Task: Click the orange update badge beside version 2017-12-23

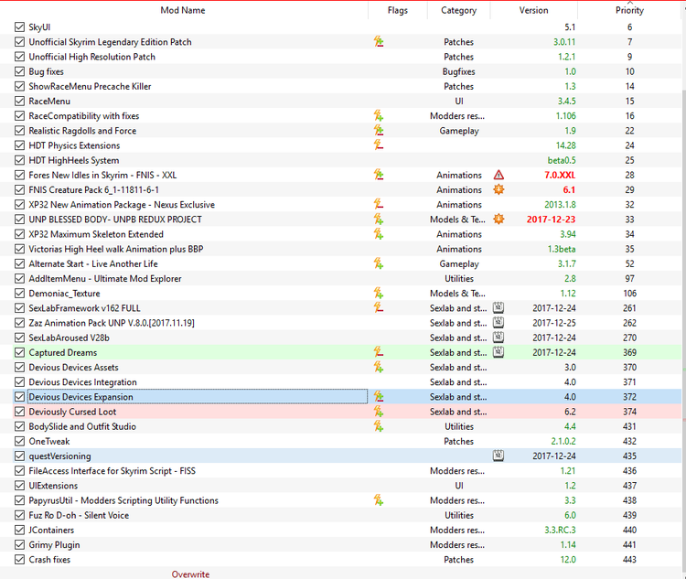Action: (498, 220)
